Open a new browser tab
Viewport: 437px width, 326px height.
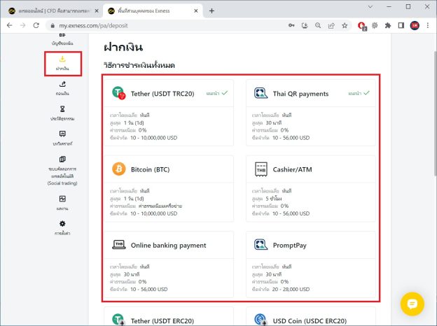click(x=212, y=10)
